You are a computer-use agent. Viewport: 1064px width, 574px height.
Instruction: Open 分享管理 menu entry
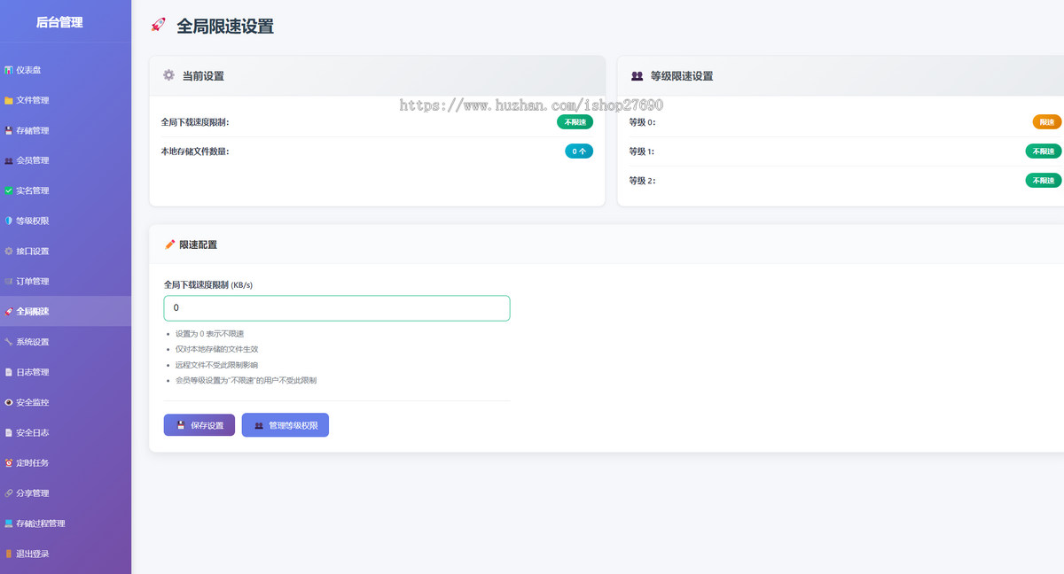pos(66,493)
